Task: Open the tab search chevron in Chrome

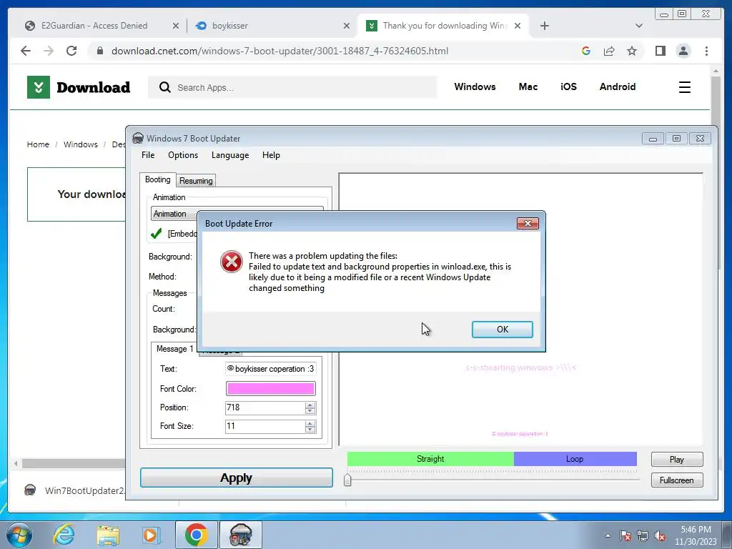Action: click(x=638, y=26)
